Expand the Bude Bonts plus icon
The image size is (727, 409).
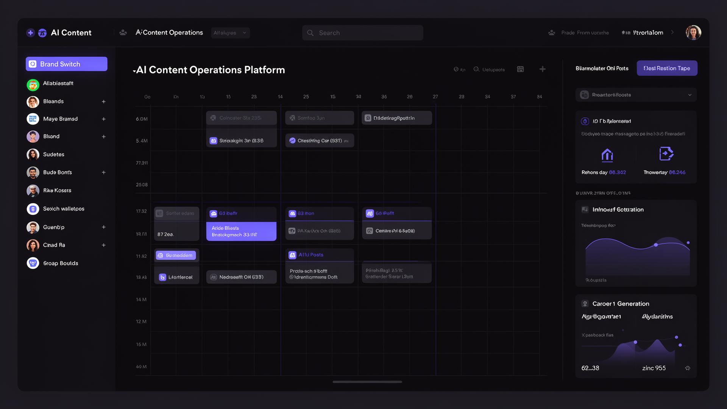(103, 172)
